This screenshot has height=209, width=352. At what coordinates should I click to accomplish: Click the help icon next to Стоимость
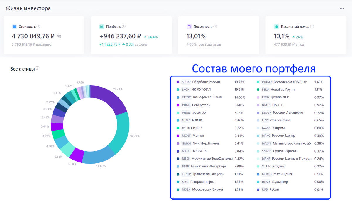(38, 26)
